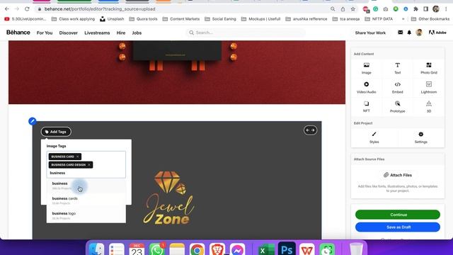Image resolution: width=453 pixels, height=255 pixels.
Task: Go back in browser
Action: click(6, 9)
